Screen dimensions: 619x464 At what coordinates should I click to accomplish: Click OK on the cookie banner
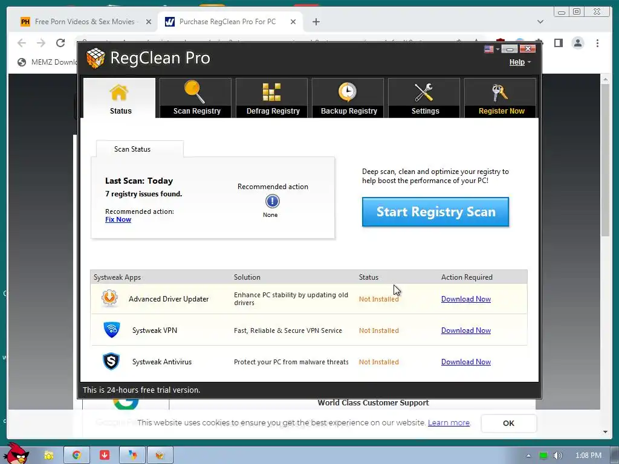(508, 423)
